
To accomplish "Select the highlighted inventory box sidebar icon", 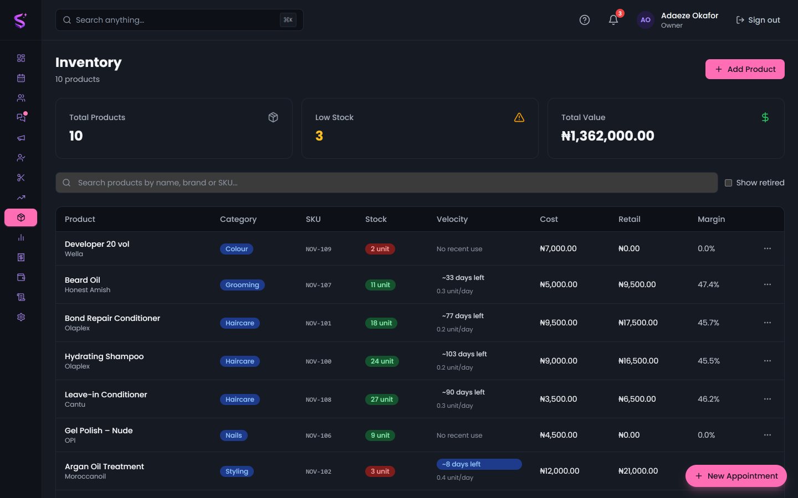I will [x=21, y=217].
